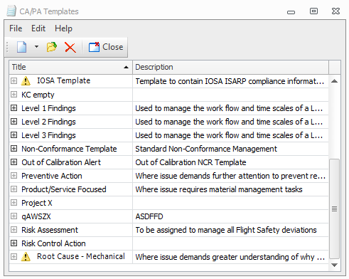
Task: Click the New template page icon
Action: click(x=22, y=47)
